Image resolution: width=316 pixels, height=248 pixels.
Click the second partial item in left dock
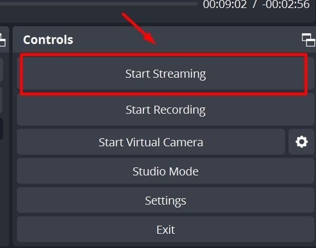pyautogui.click(x=1, y=101)
